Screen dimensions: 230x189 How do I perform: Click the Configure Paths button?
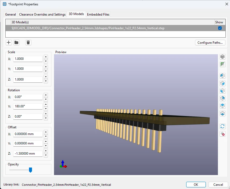(210, 43)
